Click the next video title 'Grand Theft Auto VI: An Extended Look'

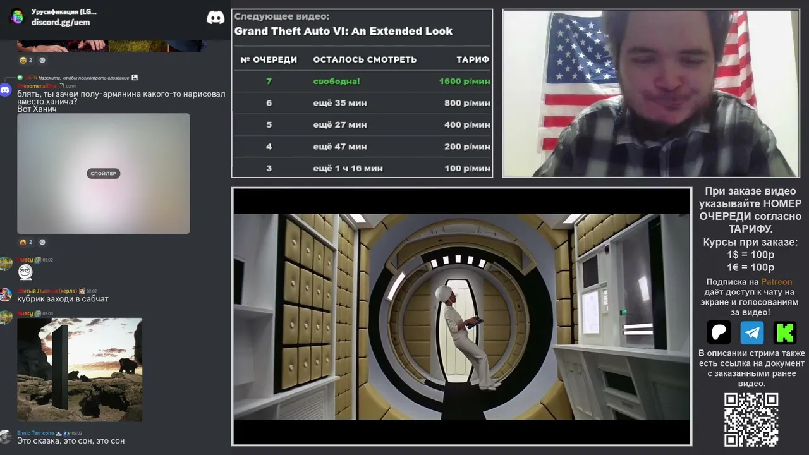click(343, 31)
